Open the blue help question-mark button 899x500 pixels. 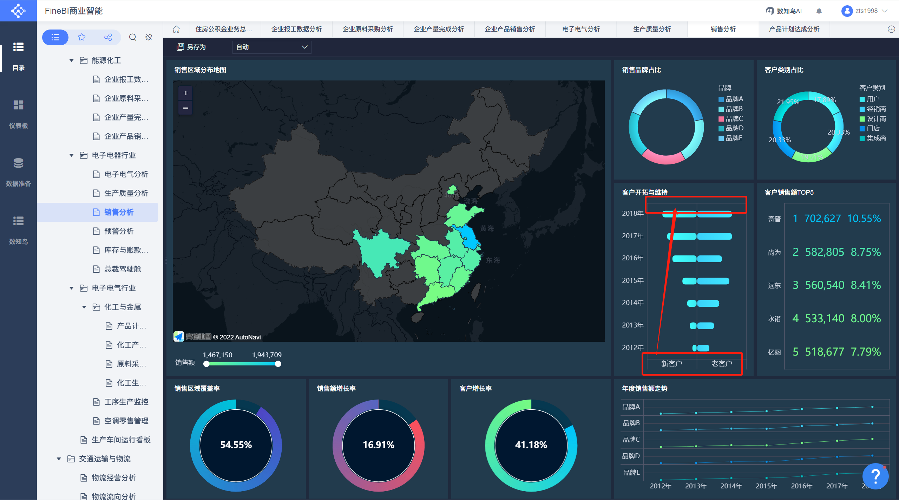[x=875, y=476]
